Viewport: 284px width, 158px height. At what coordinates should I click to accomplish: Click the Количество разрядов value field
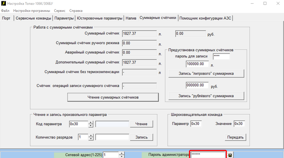83,137
